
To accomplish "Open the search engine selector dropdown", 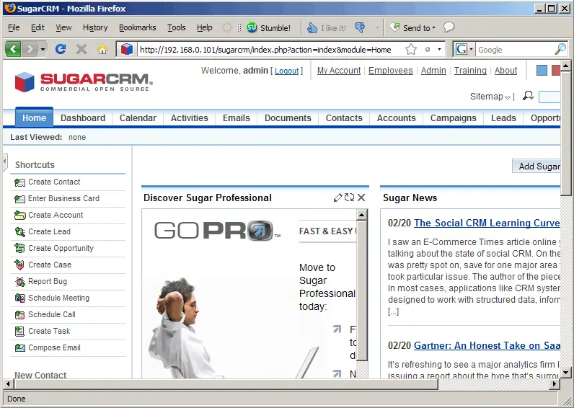I will click(471, 49).
